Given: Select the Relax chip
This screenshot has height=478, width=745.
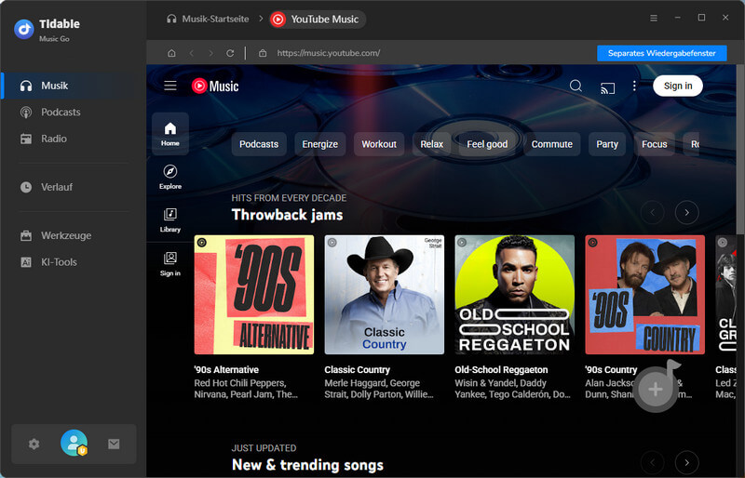Looking at the screenshot, I should pos(431,144).
